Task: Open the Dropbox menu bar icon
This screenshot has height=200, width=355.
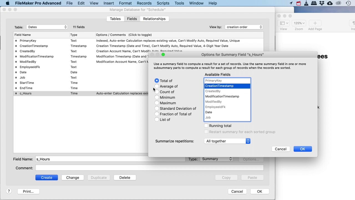Action: 322,3
